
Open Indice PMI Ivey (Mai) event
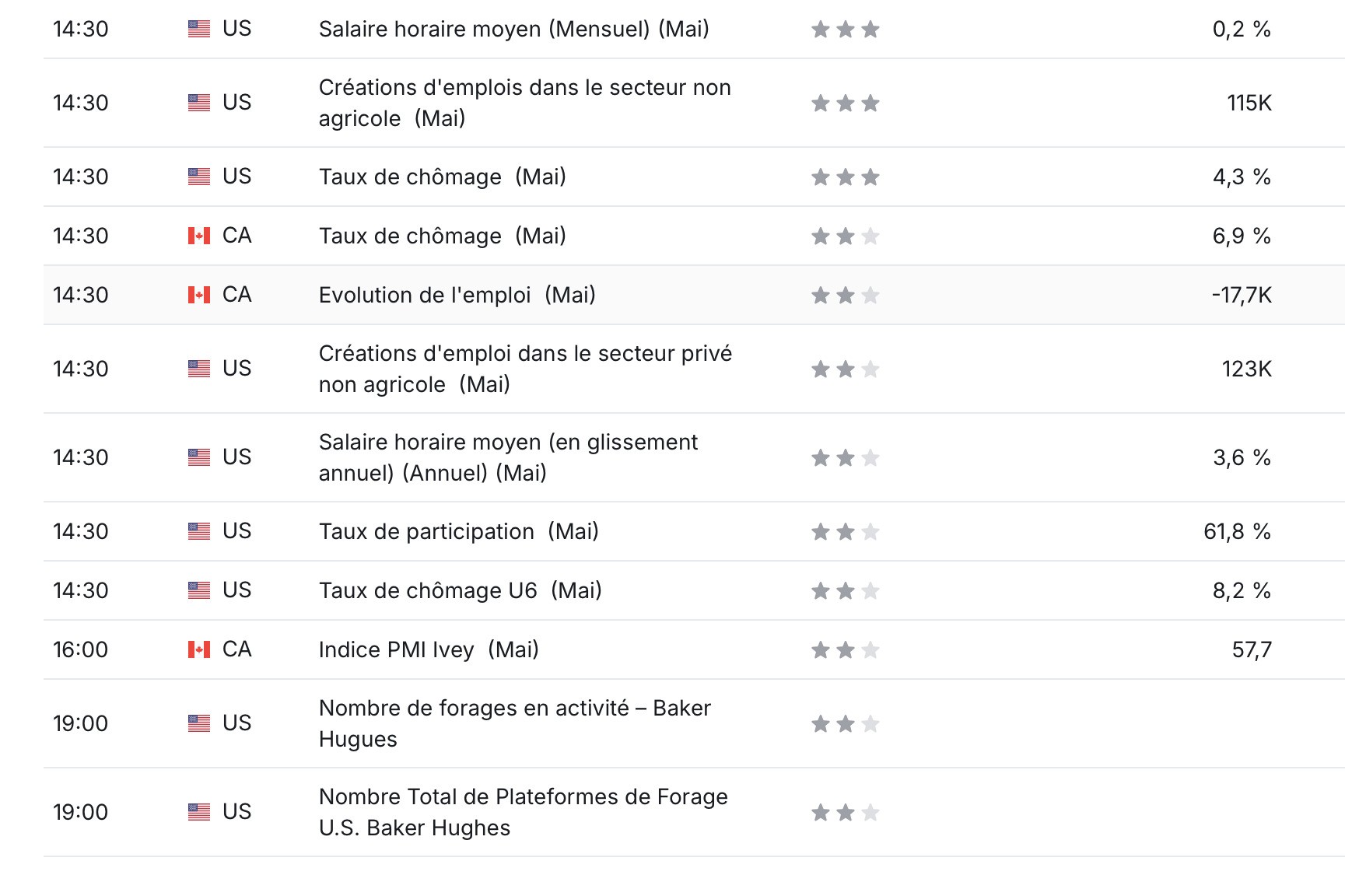(429, 650)
